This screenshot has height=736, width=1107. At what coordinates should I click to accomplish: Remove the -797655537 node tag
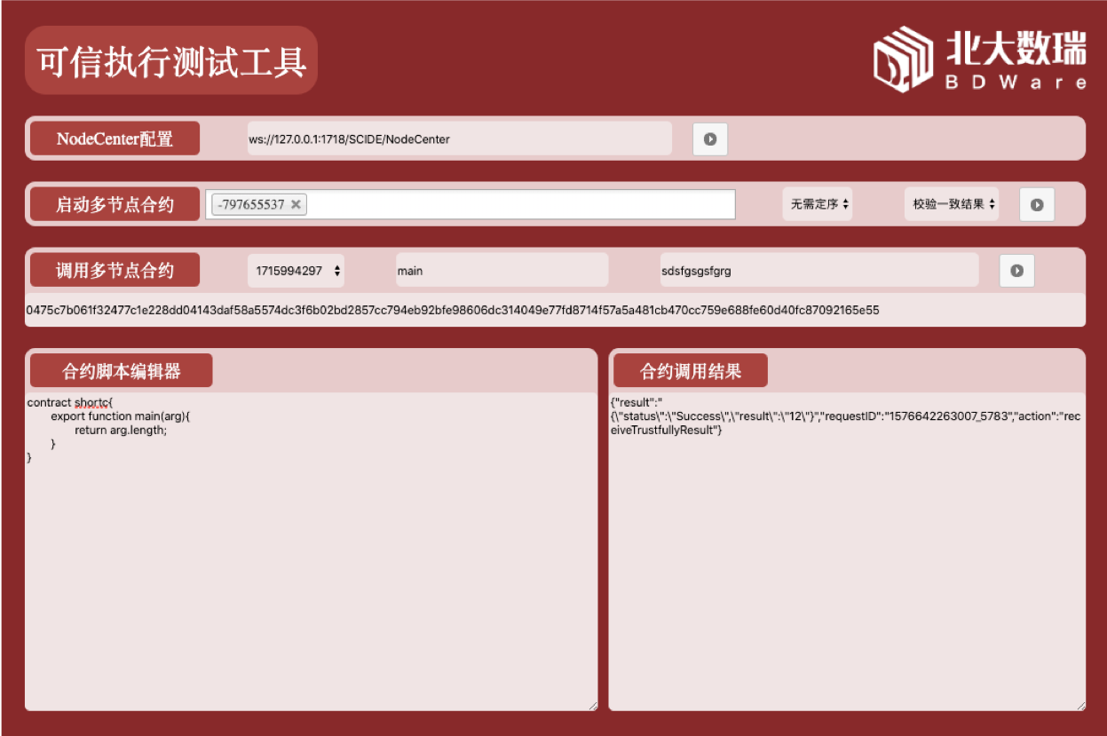[x=297, y=204]
